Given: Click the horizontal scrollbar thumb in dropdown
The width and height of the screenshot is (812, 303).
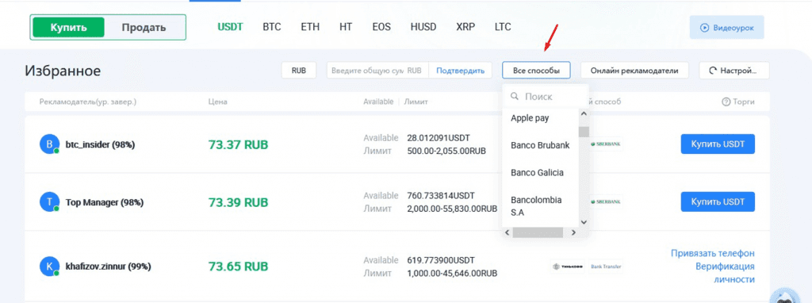Looking at the screenshot, I should point(538,232).
